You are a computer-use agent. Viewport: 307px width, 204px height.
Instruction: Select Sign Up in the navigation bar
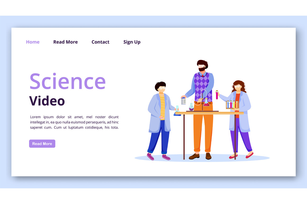[x=132, y=42]
